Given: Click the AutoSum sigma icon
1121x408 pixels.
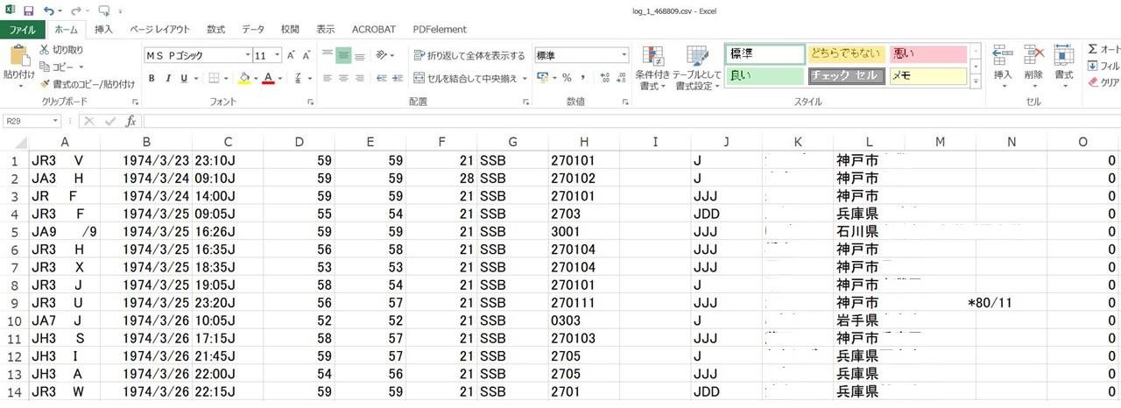Looking at the screenshot, I should [x=1092, y=49].
